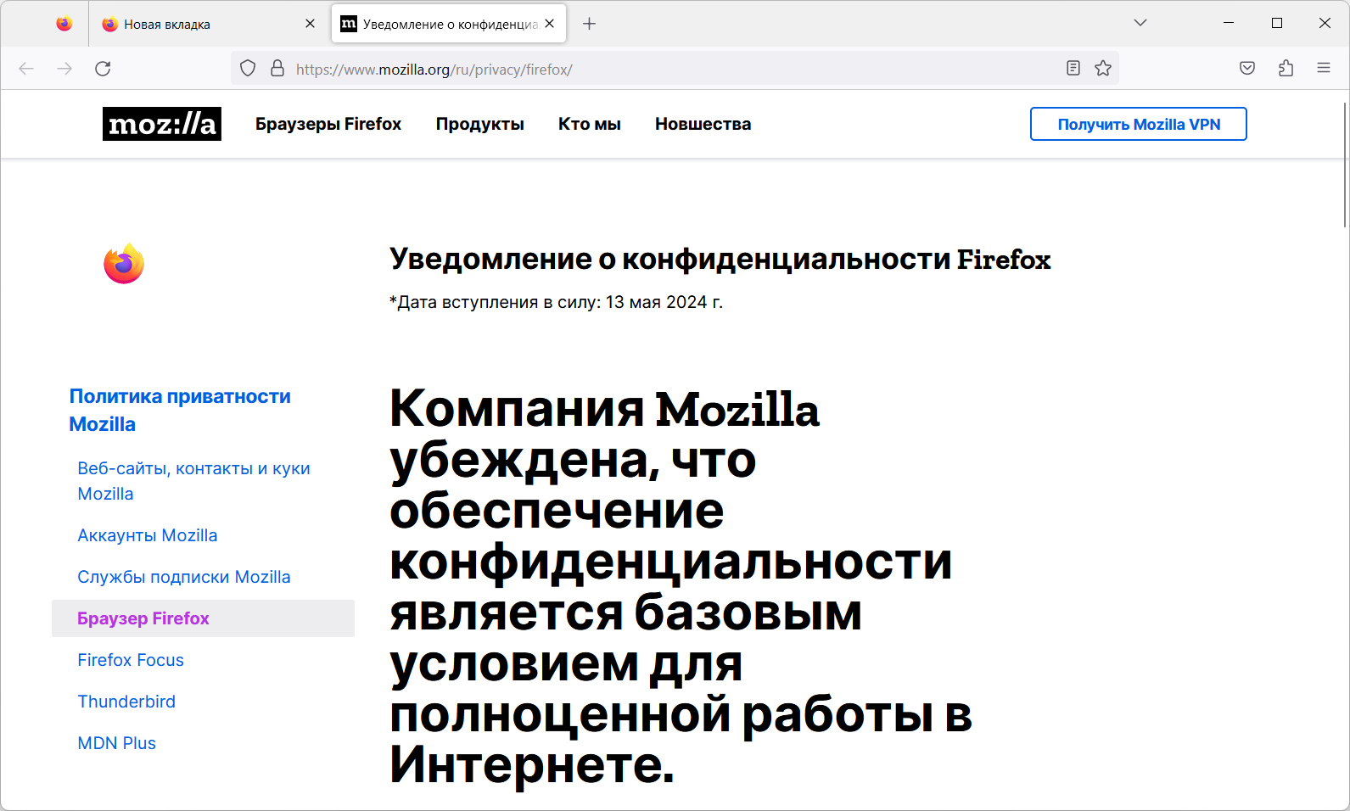Expand the list all tabs chevron

pyautogui.click(x=1140, y=23)
